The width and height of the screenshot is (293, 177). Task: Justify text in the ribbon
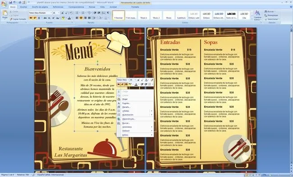pyautogui.click(x=89, y=18)
